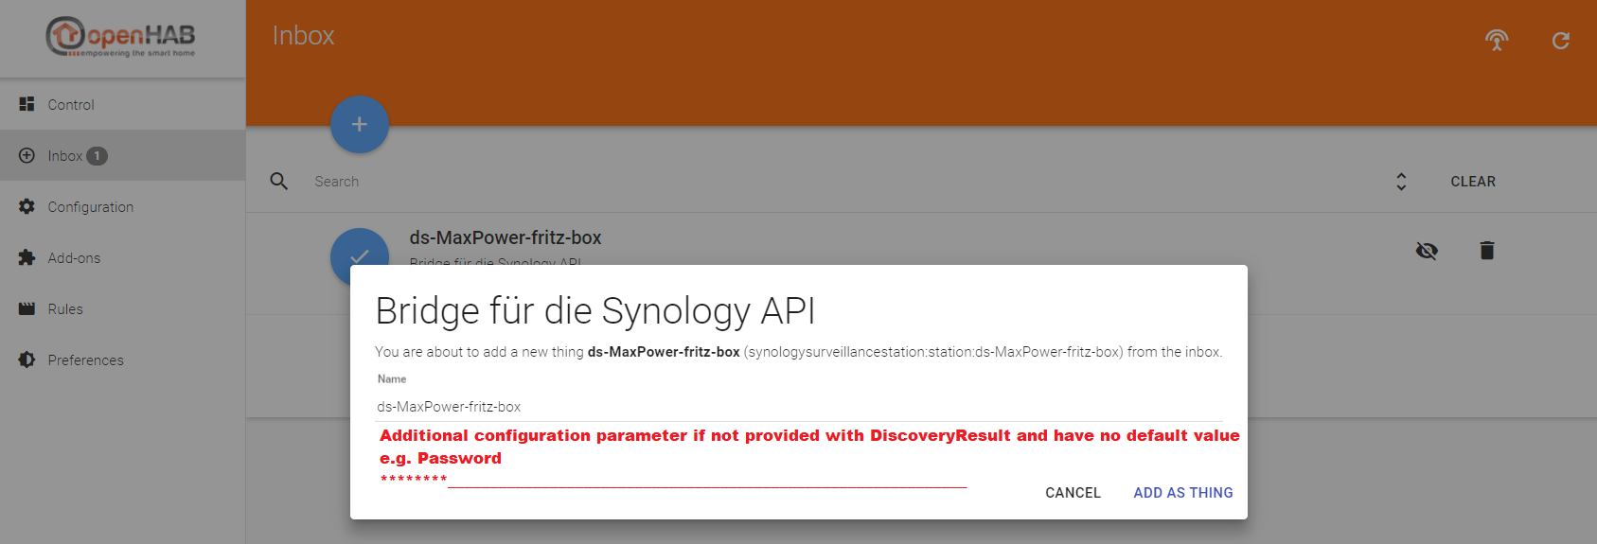
Task: Click the openHAB logo
Action: (x=121, y=37)
